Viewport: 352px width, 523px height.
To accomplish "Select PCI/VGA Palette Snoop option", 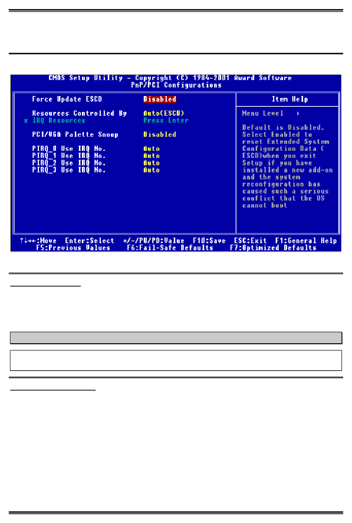I will [x=75, y=135].
